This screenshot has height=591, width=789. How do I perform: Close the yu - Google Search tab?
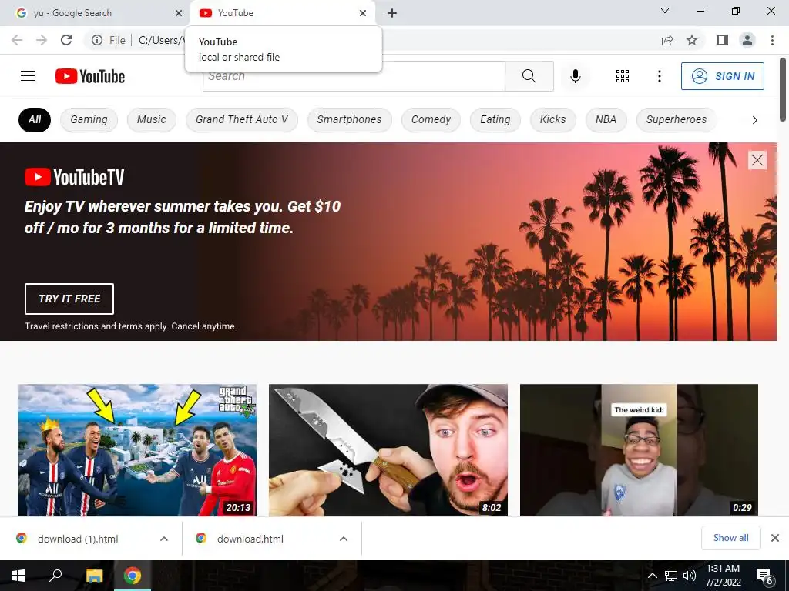pyautogui.click(x=179, y=13)
